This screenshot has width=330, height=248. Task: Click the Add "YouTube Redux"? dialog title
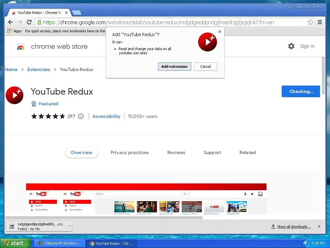coord(136,35)
